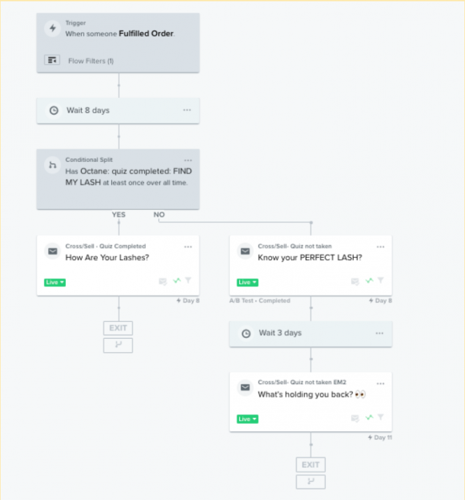Open Live status dropdown on What's holding you back
This screenshot has width=465, height=500.
point(247,419)
